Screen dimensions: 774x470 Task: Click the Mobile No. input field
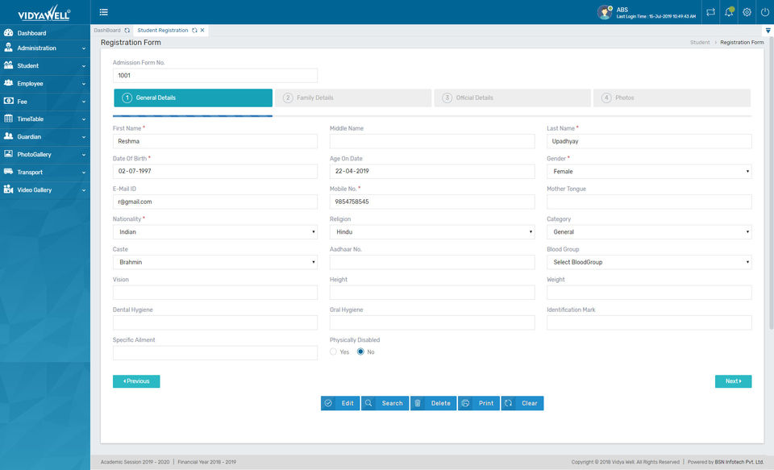click(x=432, y=202)
